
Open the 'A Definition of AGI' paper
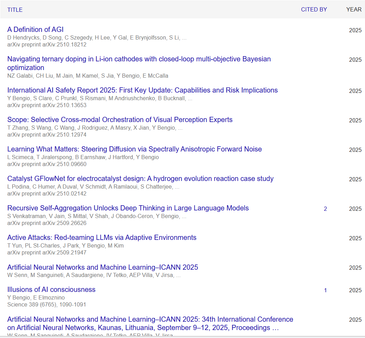[x=35, y=29]
